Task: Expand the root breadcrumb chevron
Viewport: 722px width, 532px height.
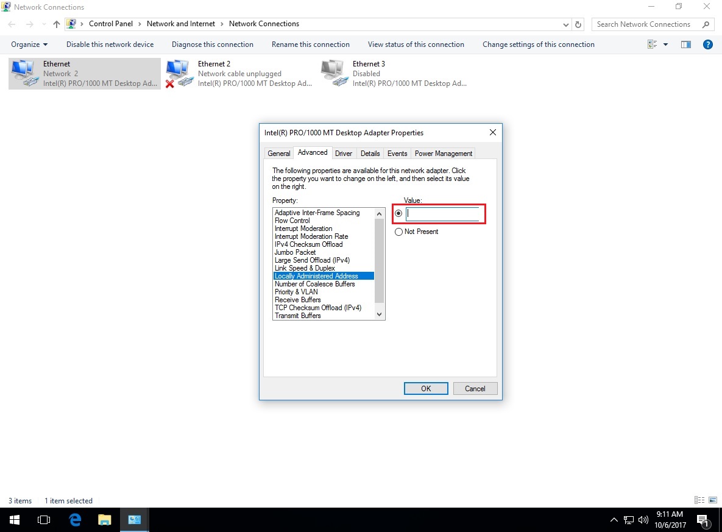Action: tap(82, 24)
